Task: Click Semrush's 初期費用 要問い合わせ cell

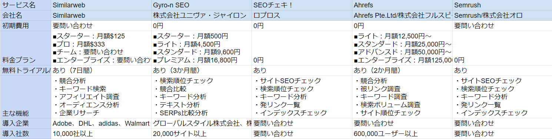Action: (x=502, y=26)
